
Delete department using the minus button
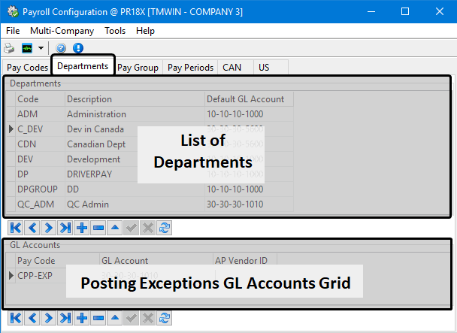pyautogui.click(x=98, y=228)
